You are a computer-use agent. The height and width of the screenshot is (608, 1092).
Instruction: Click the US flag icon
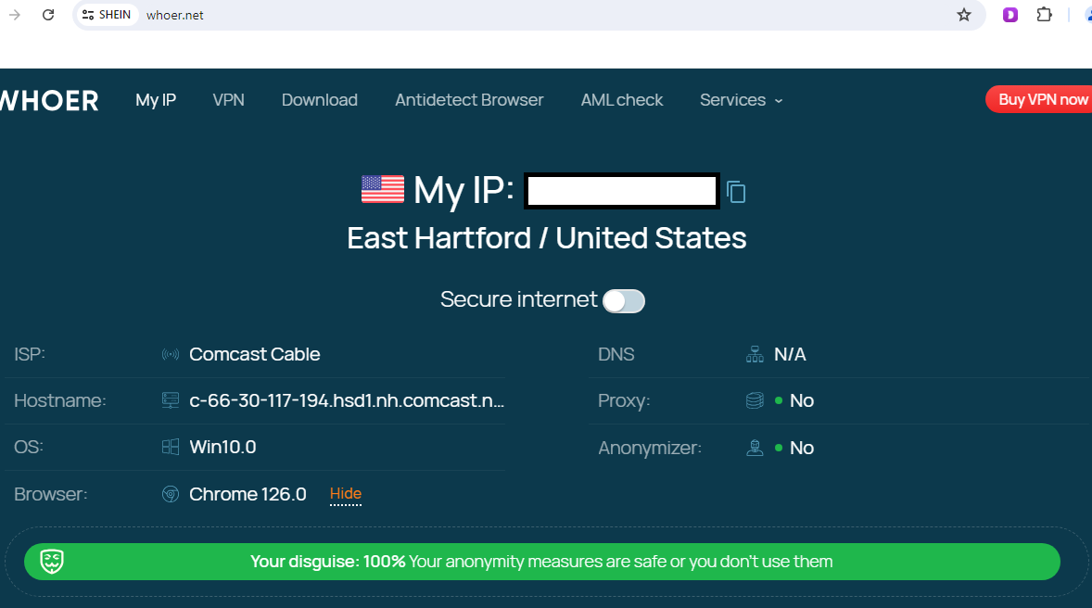(x=382, y=190)
